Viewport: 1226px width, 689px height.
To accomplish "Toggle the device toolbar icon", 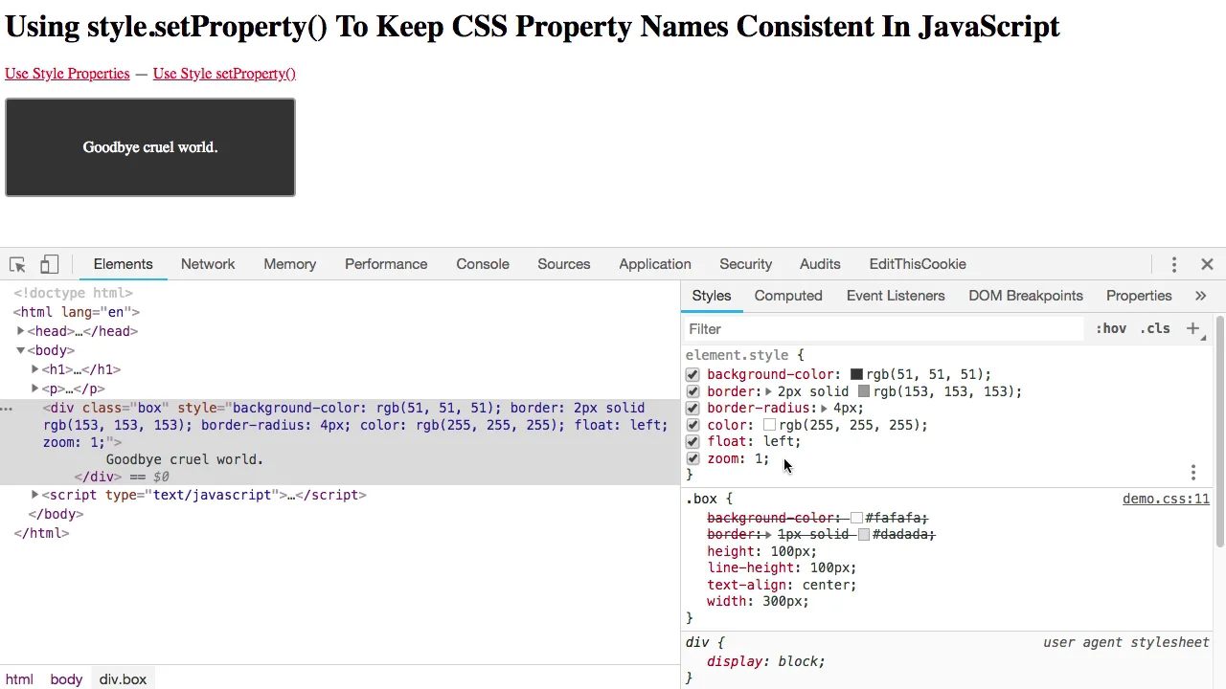I will click(x=49, y=264).
